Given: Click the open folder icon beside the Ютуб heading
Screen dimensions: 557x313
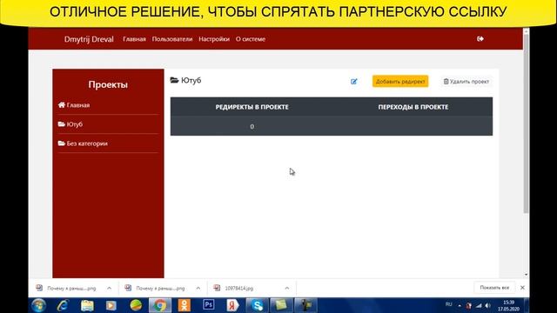Looking at the screenshot, I should 174,80.
